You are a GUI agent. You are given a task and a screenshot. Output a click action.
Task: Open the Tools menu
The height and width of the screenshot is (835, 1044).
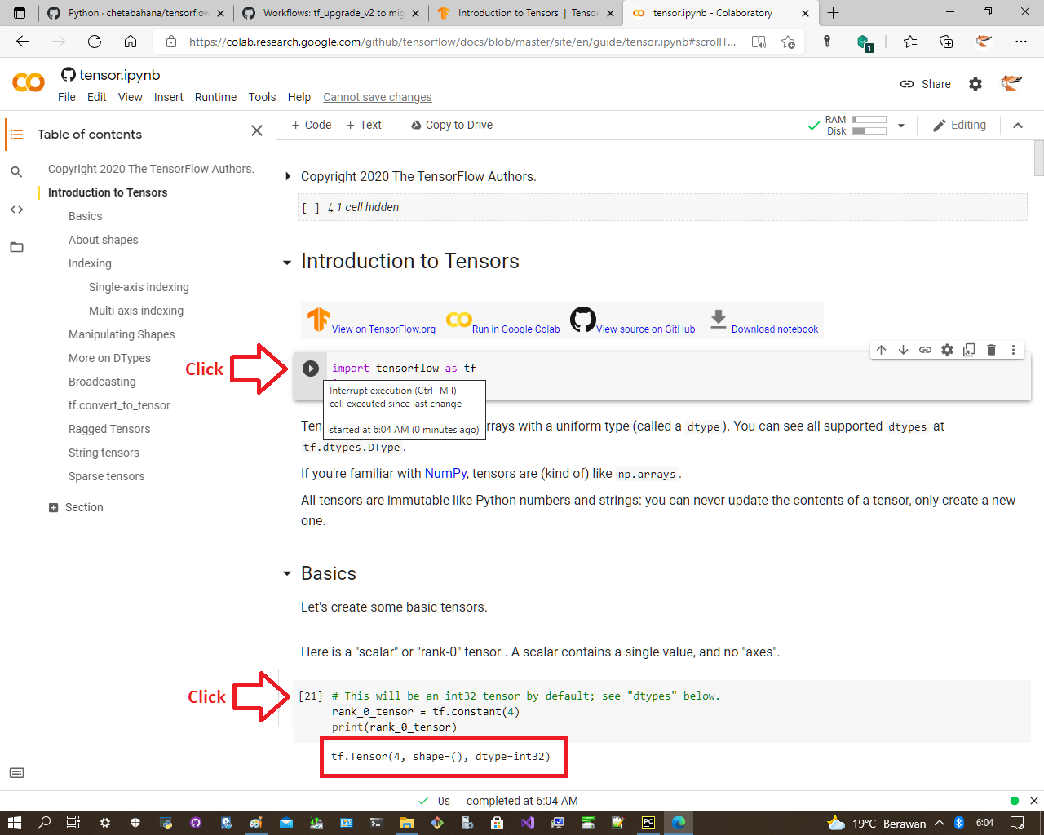tap(262, 97)
